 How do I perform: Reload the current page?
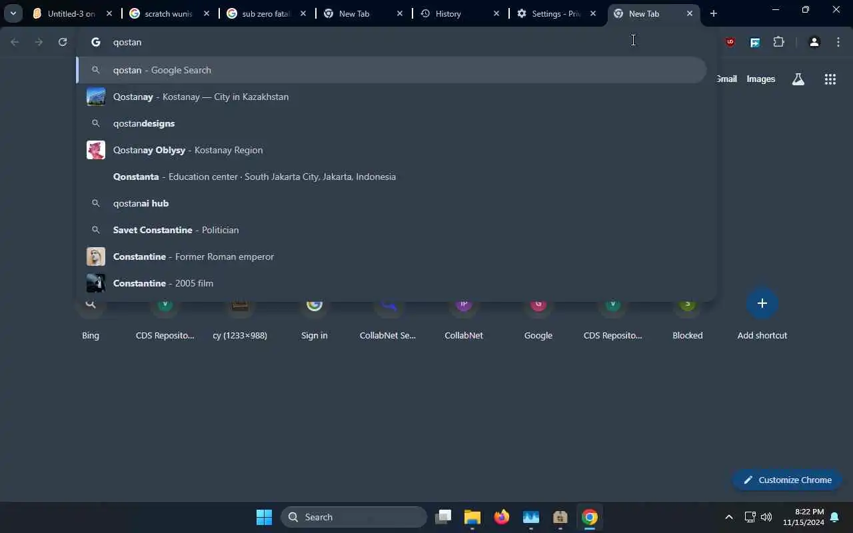[63, 42]
